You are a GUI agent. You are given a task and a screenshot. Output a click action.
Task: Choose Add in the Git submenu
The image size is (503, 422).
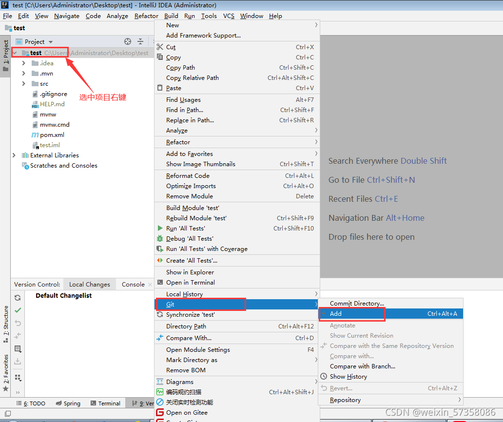390,314
